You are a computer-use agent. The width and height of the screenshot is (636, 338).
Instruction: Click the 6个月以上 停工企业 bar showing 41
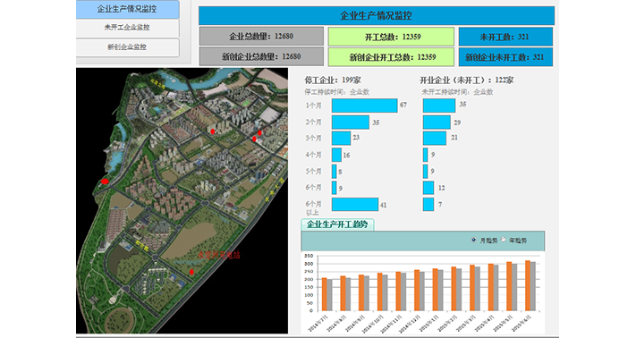pyautogui.click(x=355, y=204)
